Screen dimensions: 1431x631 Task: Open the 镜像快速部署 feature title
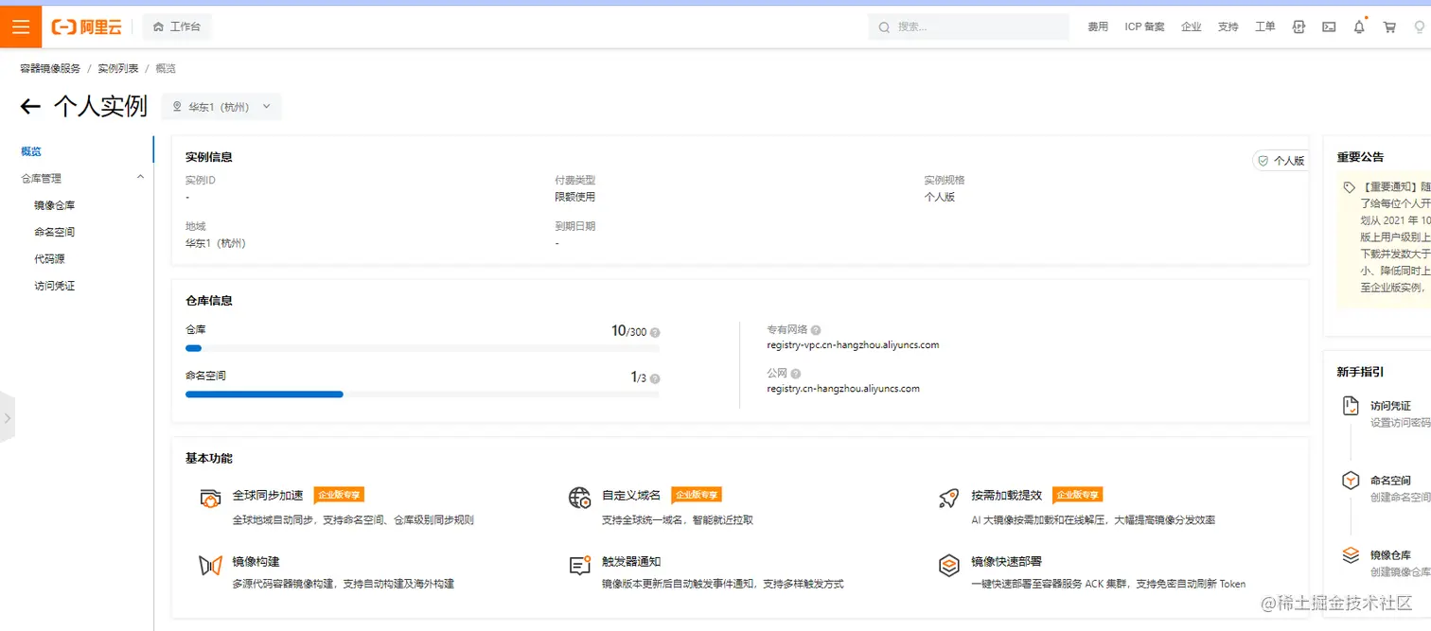click(1006, 562)
